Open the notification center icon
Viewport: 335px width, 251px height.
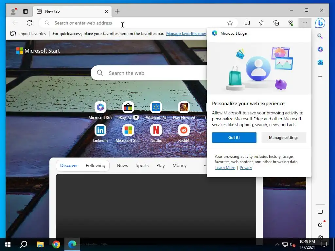click(x=324, y=244)
